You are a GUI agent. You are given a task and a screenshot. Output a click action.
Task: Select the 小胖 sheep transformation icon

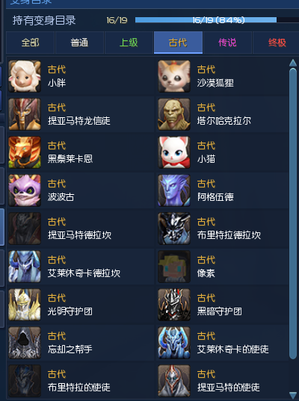pos(25,76)
